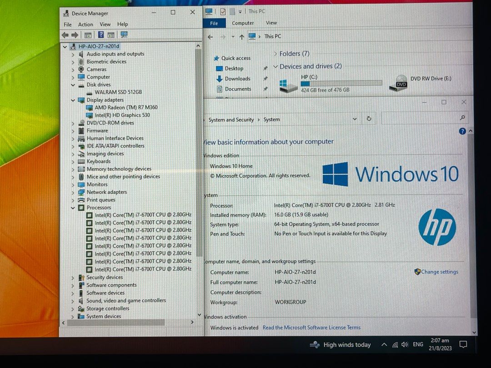Click the scan for hardware changes monitor icon
This screenshot has height=368, width=491.
pos(124,35)
